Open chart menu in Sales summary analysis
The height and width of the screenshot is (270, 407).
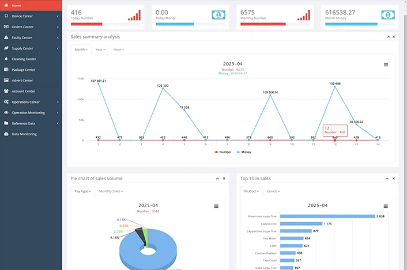(x=386, y=64)
